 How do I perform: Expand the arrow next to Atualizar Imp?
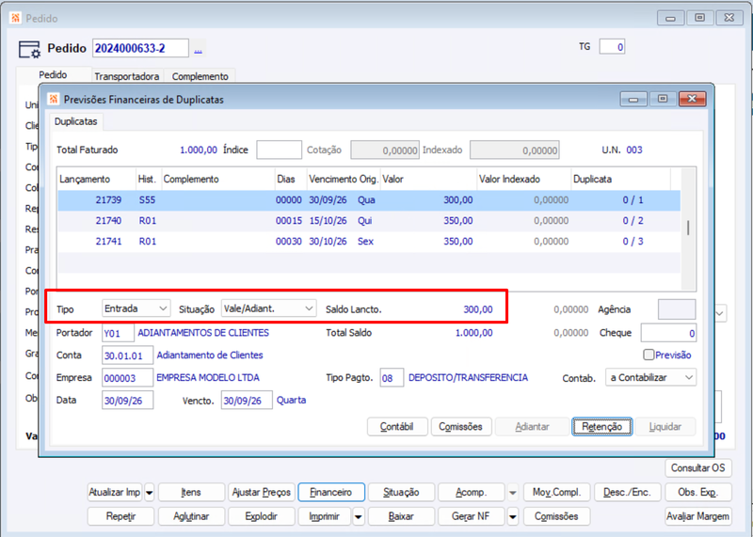click(150, 493)
